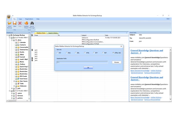The height and width of the screenshot is (116, 178).
Task: Select the Tasks folder icon
Action: 18,83
